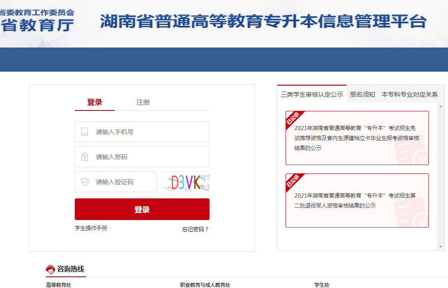Select the 三类学生审核认定公示 tab
This screenshot has height=288, width=448.
[311, 94]
